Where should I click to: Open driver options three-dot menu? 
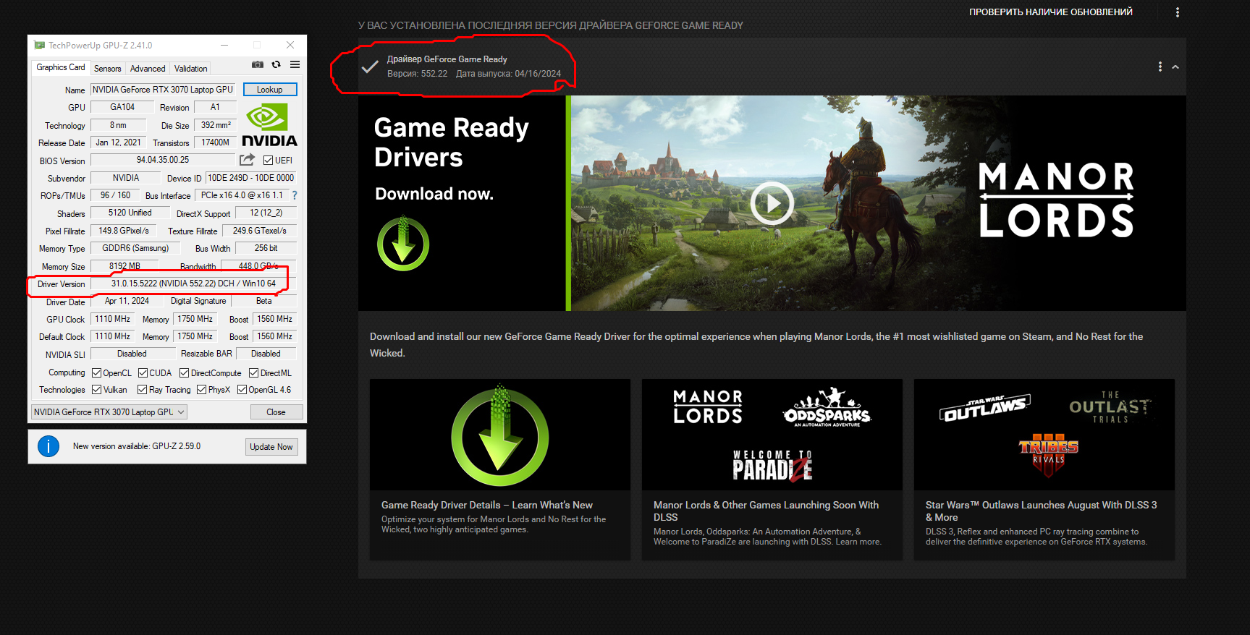click(1160, 67)
